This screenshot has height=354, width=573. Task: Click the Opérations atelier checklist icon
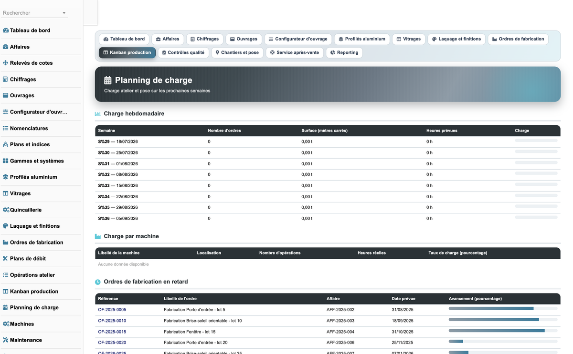(6, 275)
